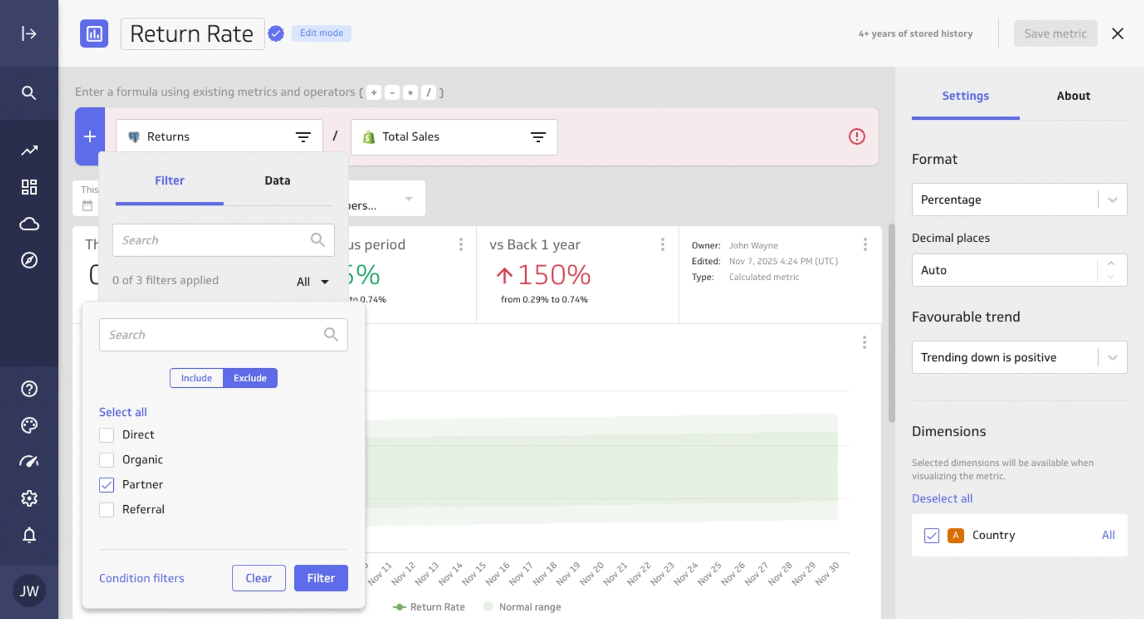Click the red formula error warning icon

tap(856, 136)
